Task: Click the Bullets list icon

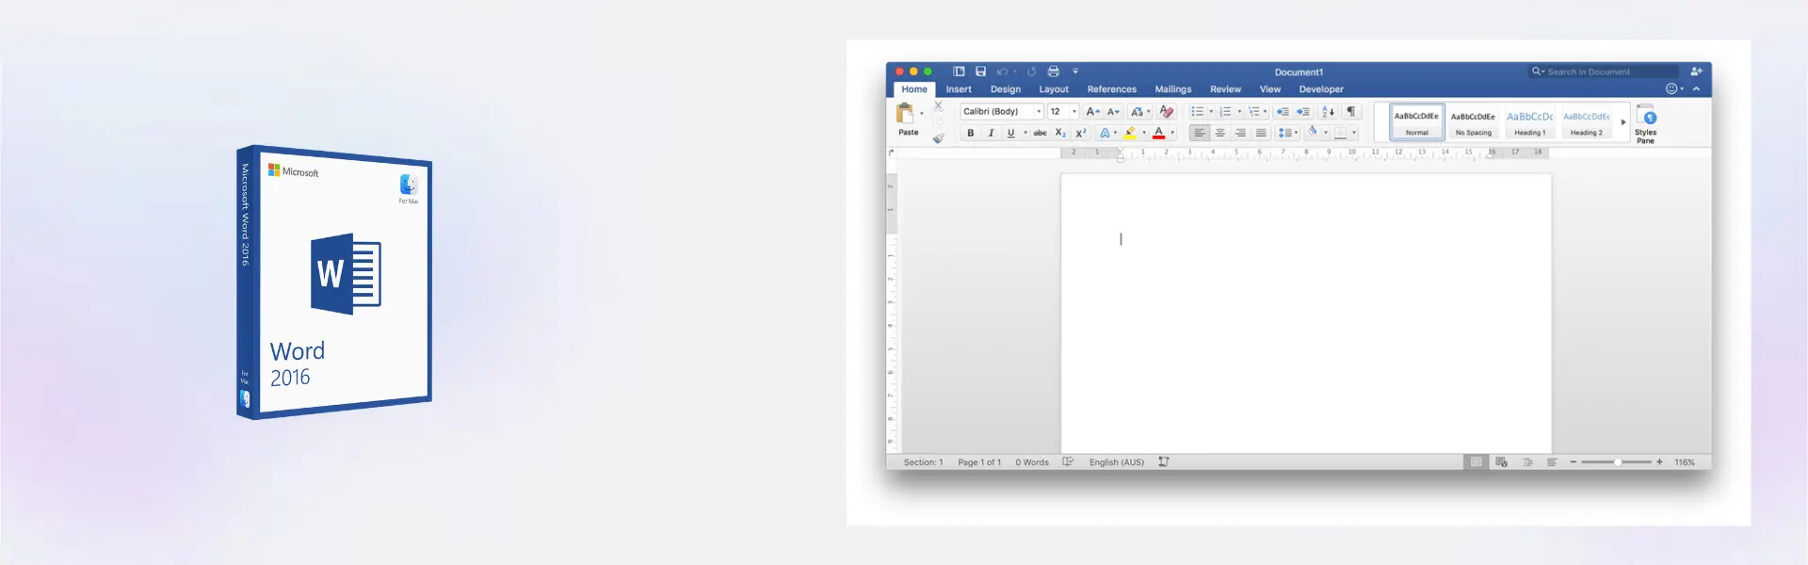Action: pos(1197,111)
